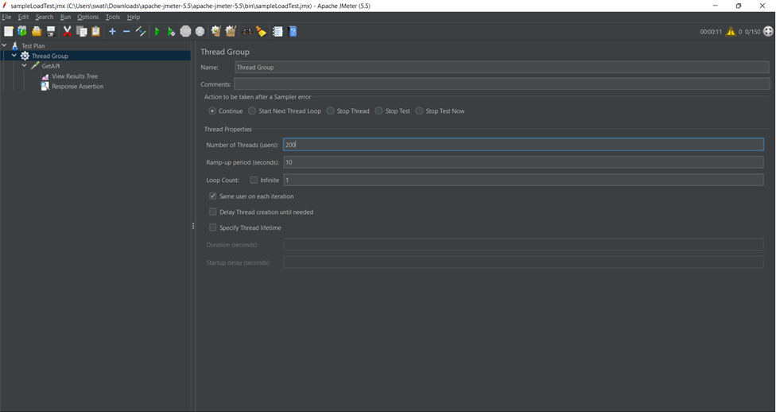Screen dimensions: 776x412
Task: Click the Thread Group gear icon in tree
Action: point(25,56)
